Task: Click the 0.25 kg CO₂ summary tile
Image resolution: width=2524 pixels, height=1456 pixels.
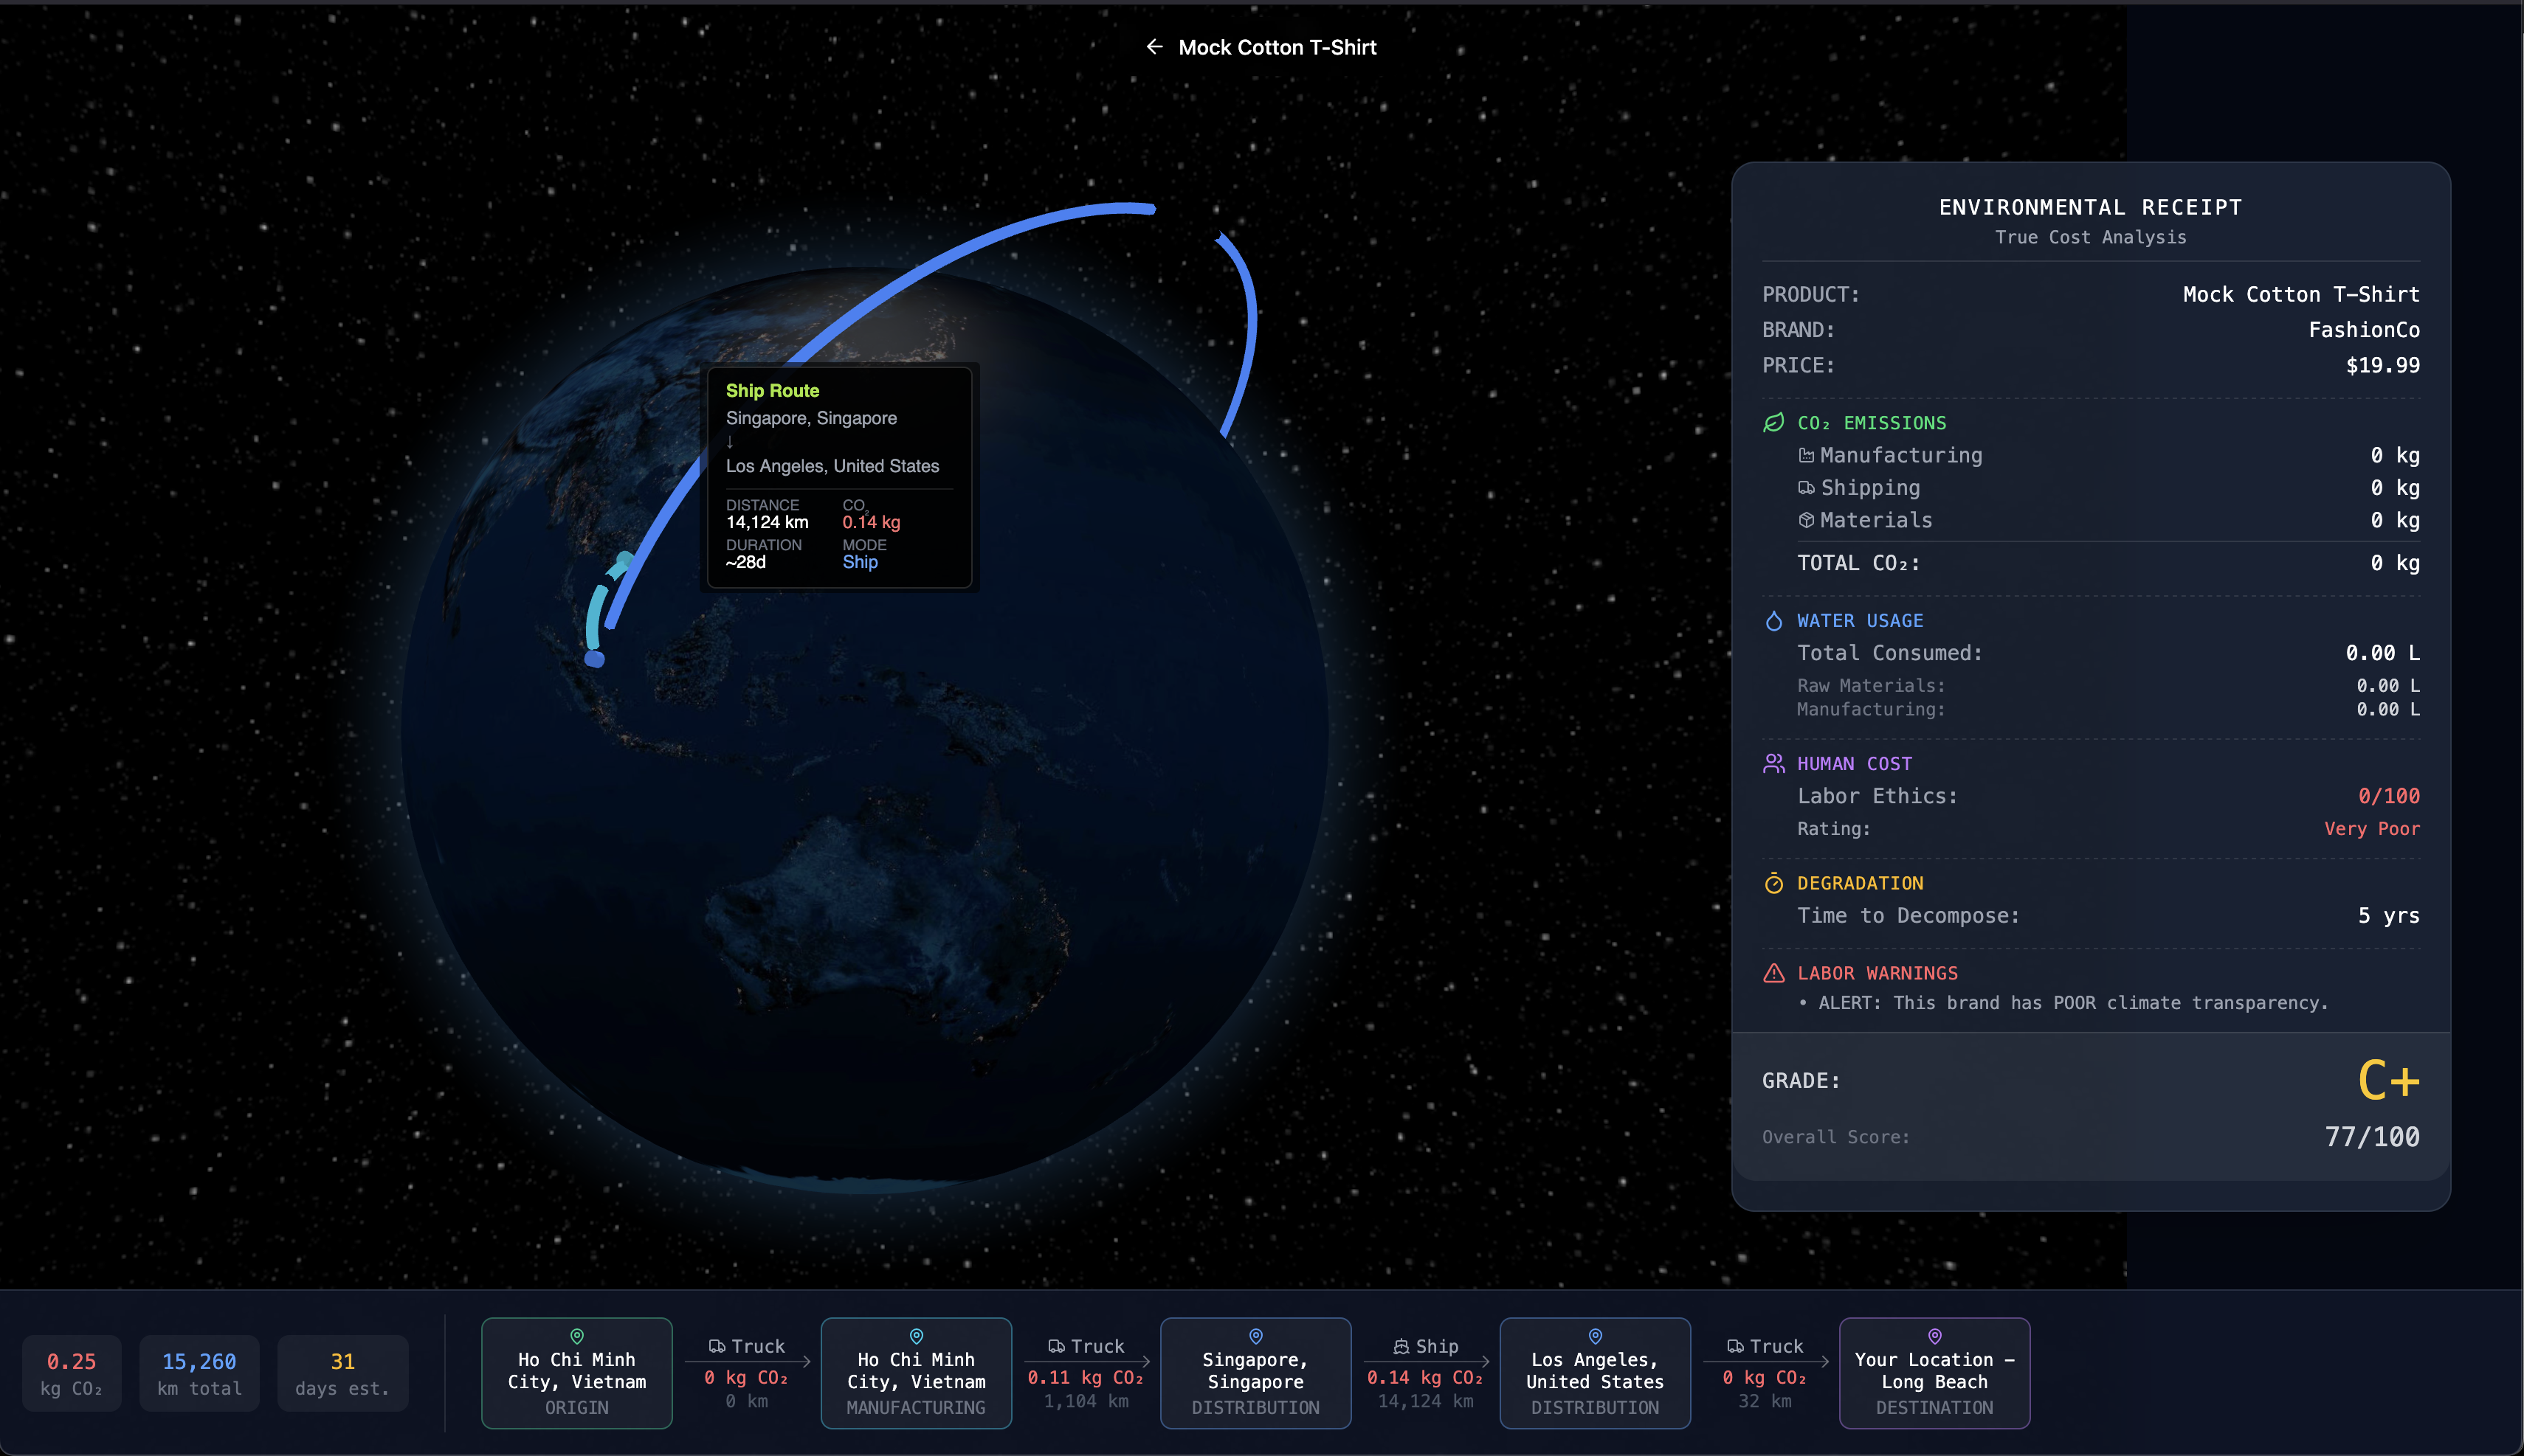Action: (x=71, y=1373)
